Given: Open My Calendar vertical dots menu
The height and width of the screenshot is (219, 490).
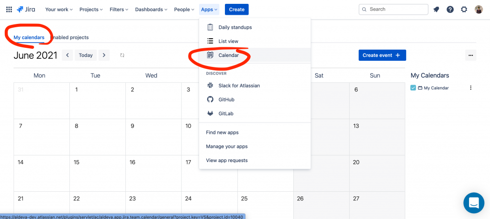Looking at the screenshot, I should pos(471,88).
